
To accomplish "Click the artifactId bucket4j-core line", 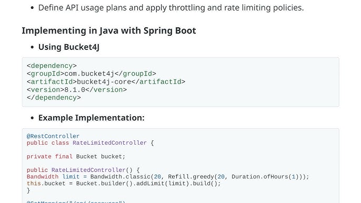I will point(106,82).
